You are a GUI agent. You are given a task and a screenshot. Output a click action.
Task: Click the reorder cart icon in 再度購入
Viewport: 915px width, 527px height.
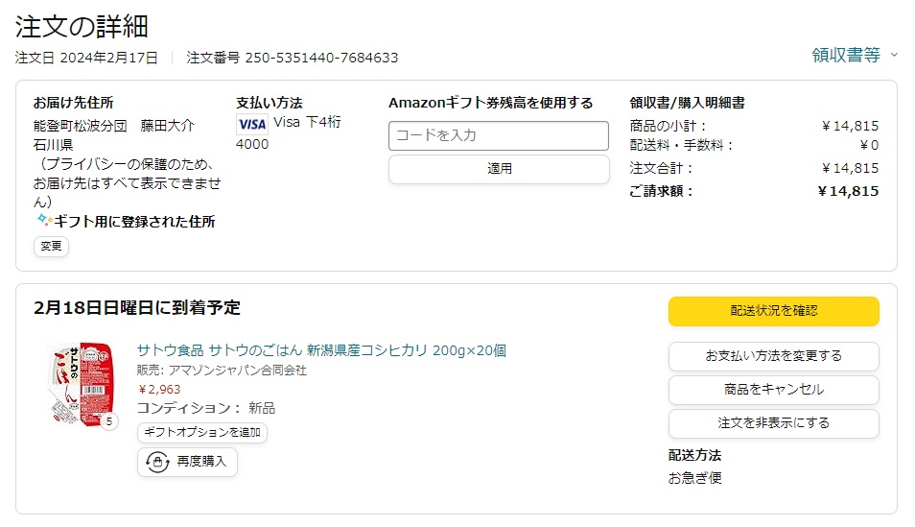point(157,462)
